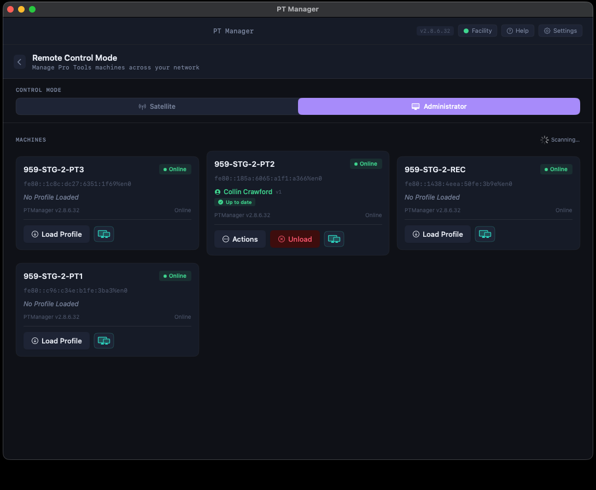Click the Remote Control Mode heading

pyautogui.click(x=74, y=58)
